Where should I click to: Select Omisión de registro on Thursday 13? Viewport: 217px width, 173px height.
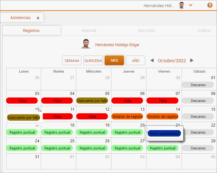click(127, 117)
